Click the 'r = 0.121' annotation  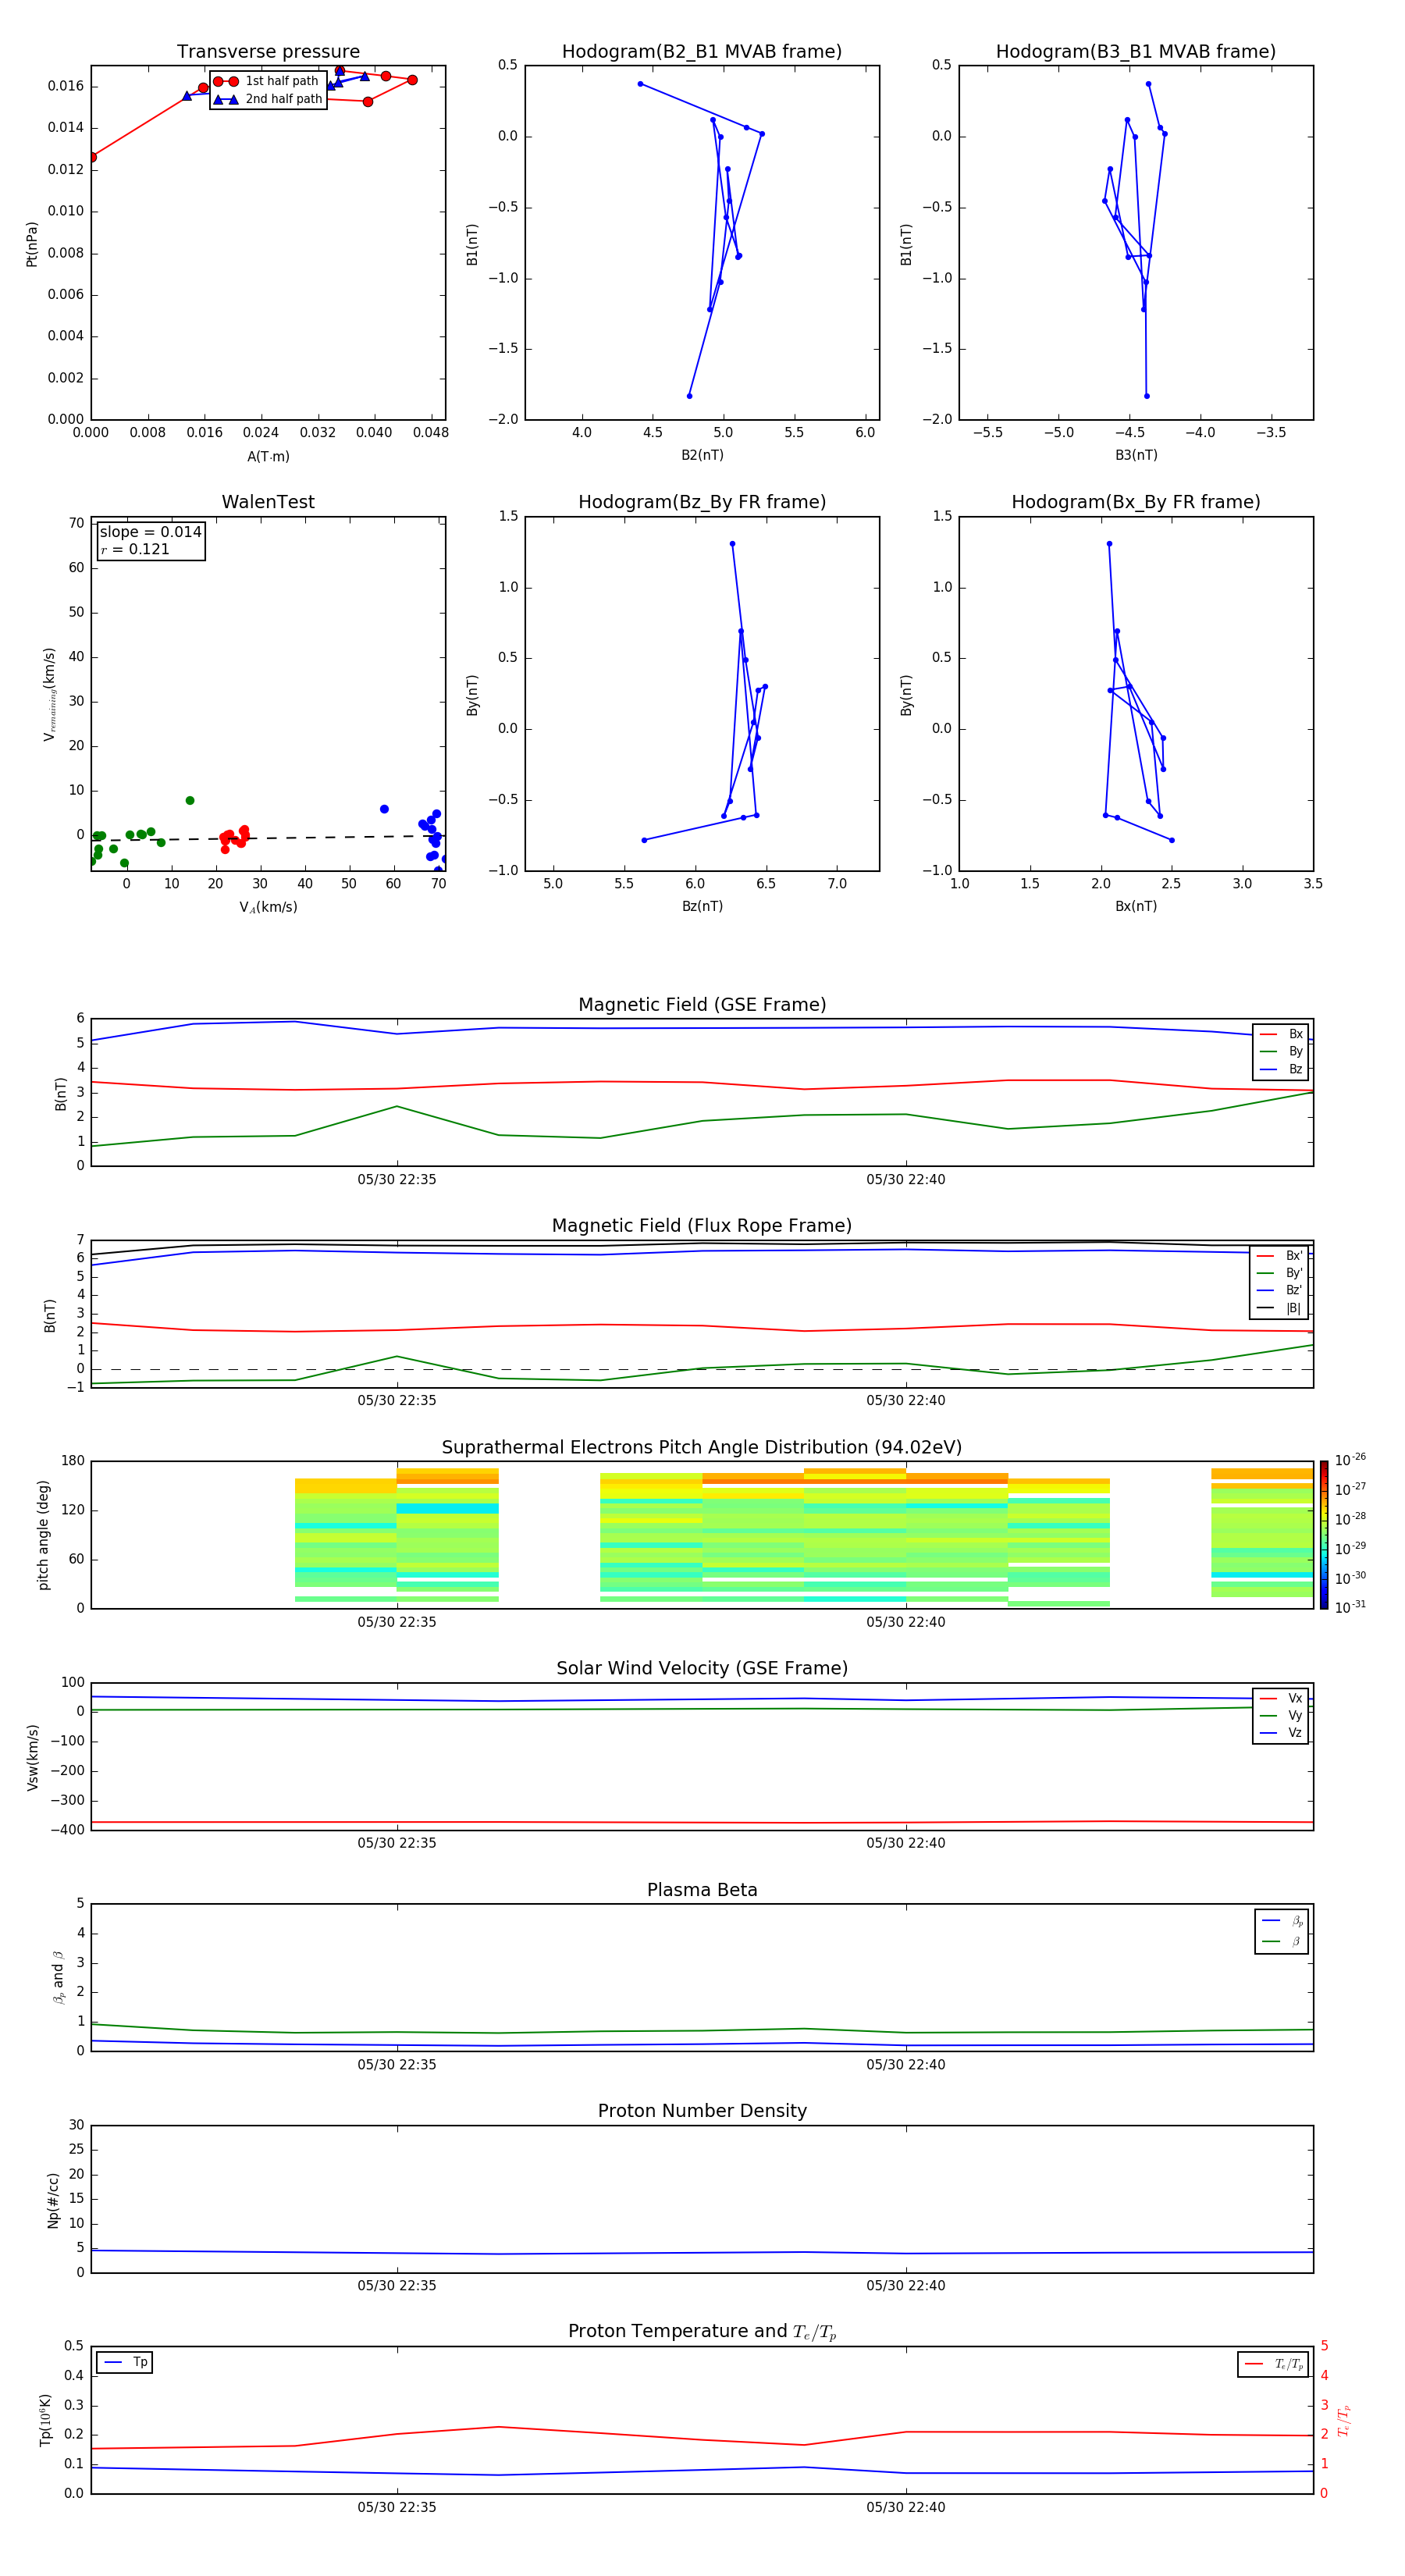(135, 549)
